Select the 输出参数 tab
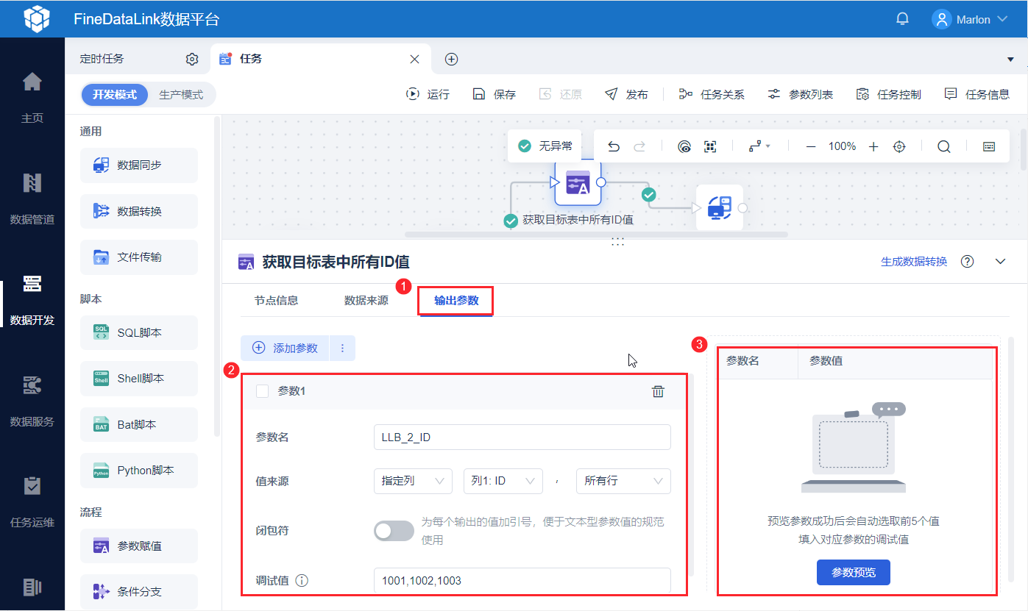The width and height of the screenshot is (1028, 611). [456, 301]
